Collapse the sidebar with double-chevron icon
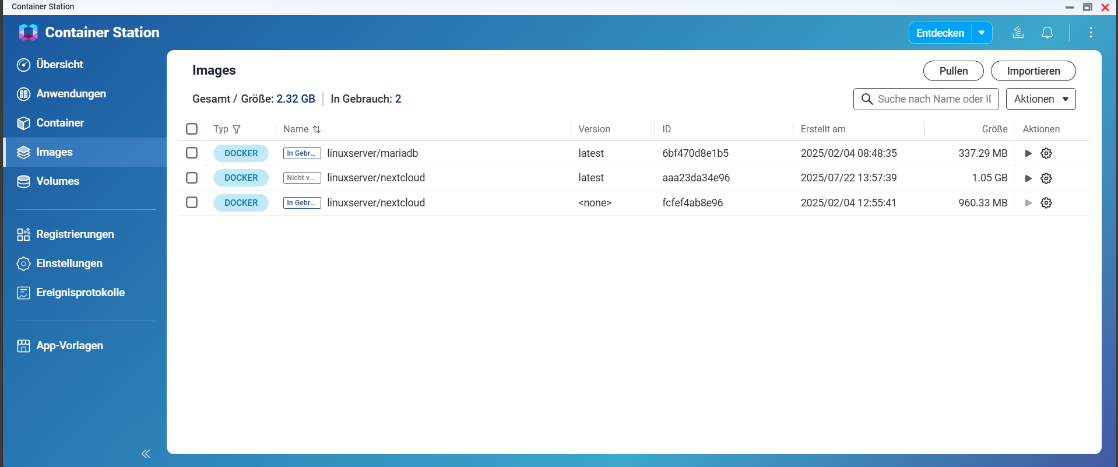The width and height of the screenshot is (1118, 467). point(146,454)
